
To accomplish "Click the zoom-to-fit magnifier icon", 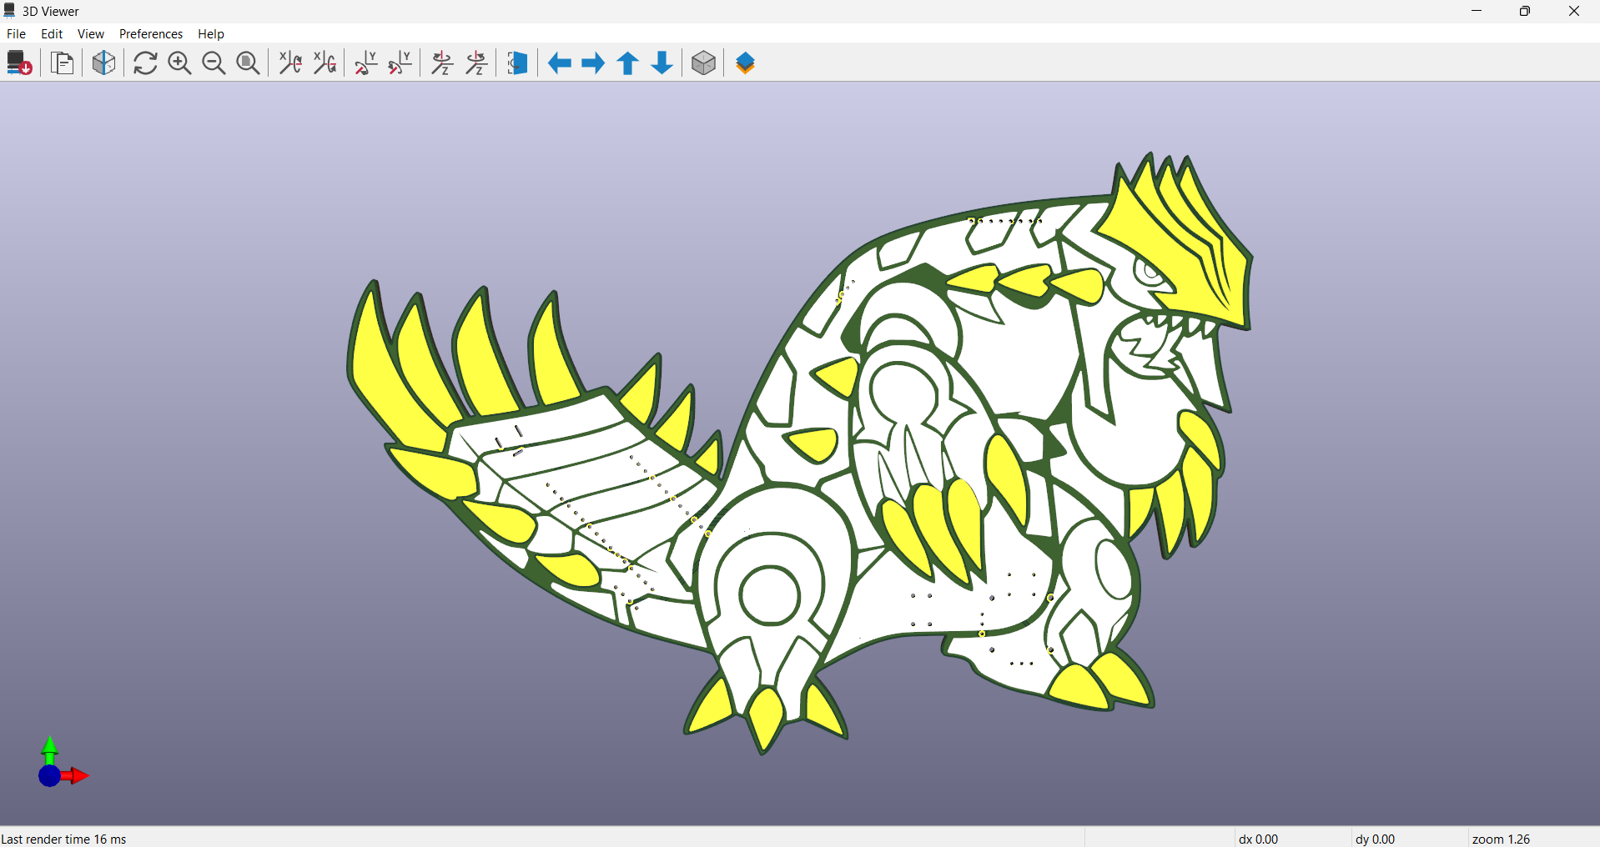I will (x=248, y=63).
